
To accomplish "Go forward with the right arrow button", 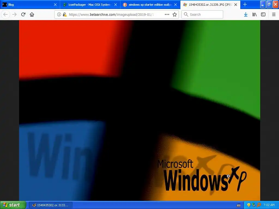I will pyautogui.click(x=14, y=15).
